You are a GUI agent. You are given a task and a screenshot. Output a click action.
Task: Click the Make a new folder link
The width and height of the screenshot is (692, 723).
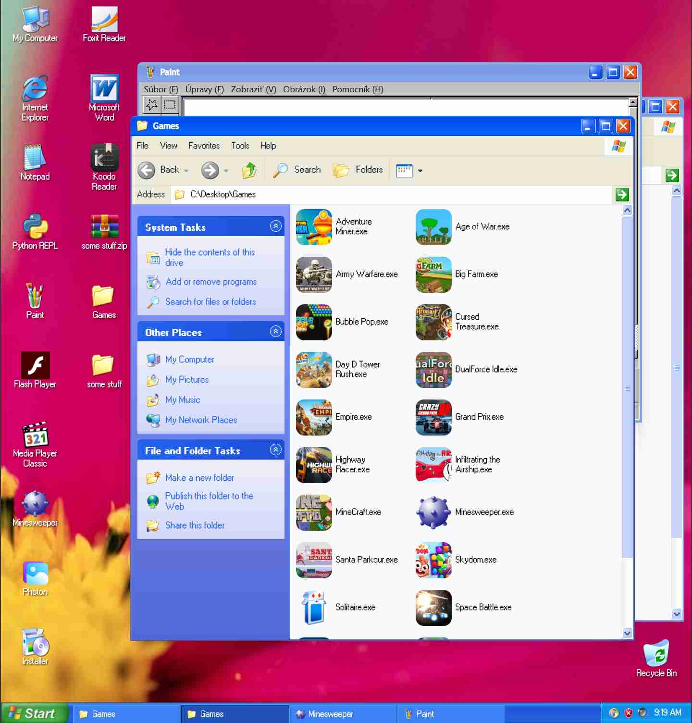pyautogui.click(x=199, y=478)
